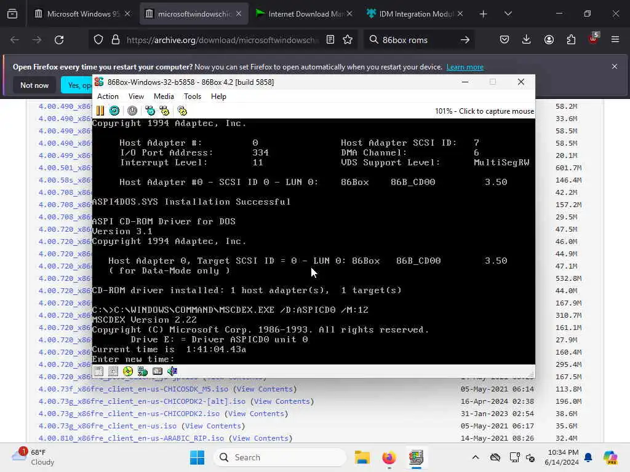Click the 86Box ACPI shutdown power icon

[132, 111]
